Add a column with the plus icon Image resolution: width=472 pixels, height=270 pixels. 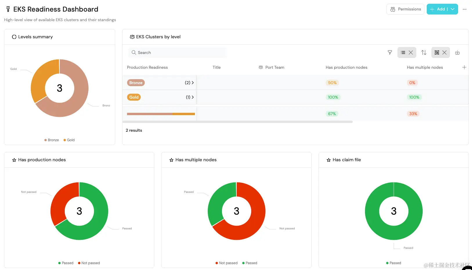pos(464,67)
